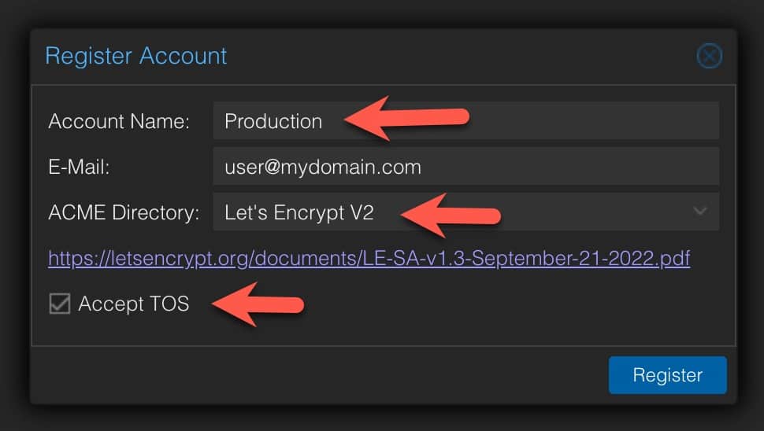
Task: Click the E-Mail label
Action: click(x=79, y=167)
